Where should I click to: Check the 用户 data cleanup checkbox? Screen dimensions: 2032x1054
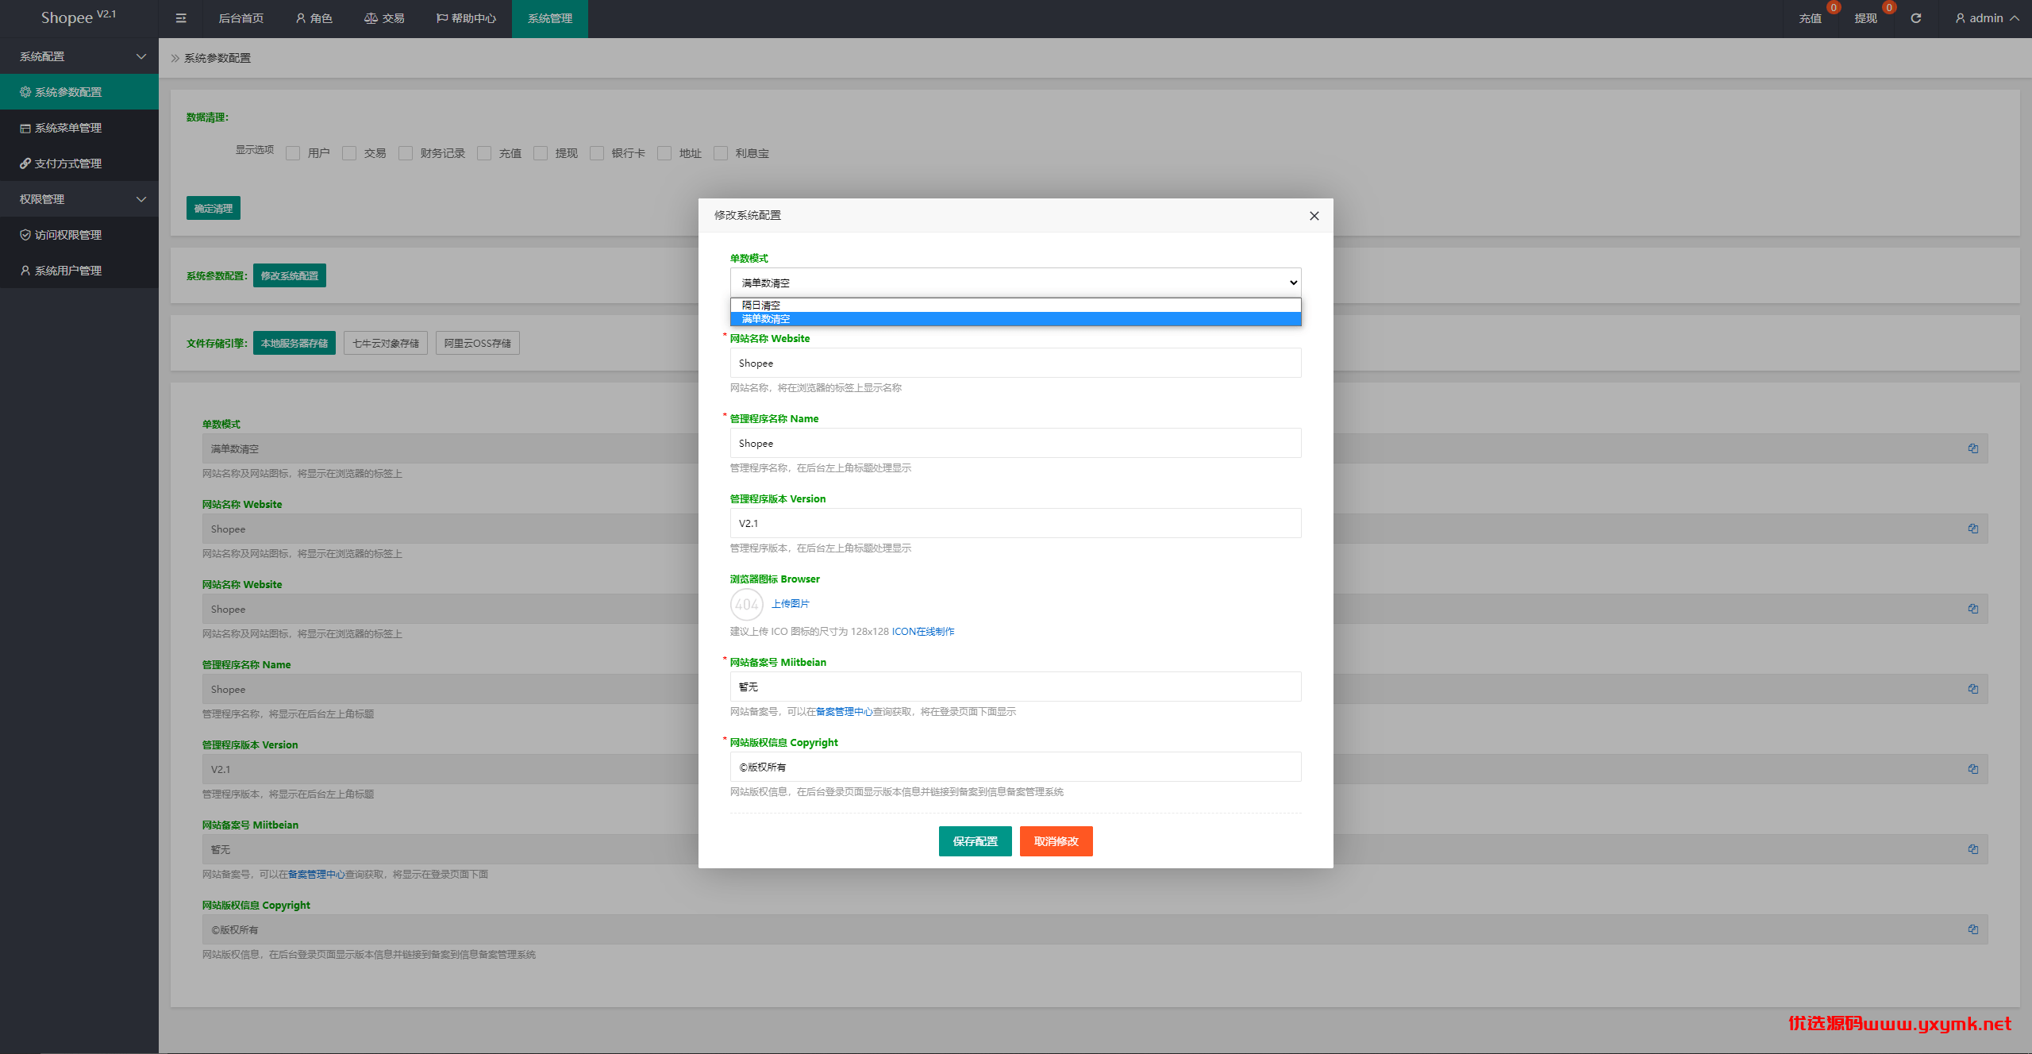pyautogui.click(x=293, y=153)
